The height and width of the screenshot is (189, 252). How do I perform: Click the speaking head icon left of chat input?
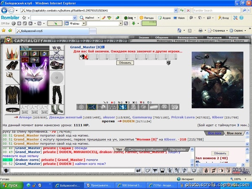coord(6,171)
